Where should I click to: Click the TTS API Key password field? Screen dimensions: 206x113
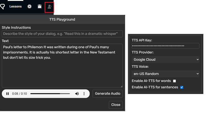165,46
